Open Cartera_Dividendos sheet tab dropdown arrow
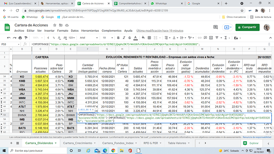The height and width of the screenshot is (154, 274). pos(56,143)
